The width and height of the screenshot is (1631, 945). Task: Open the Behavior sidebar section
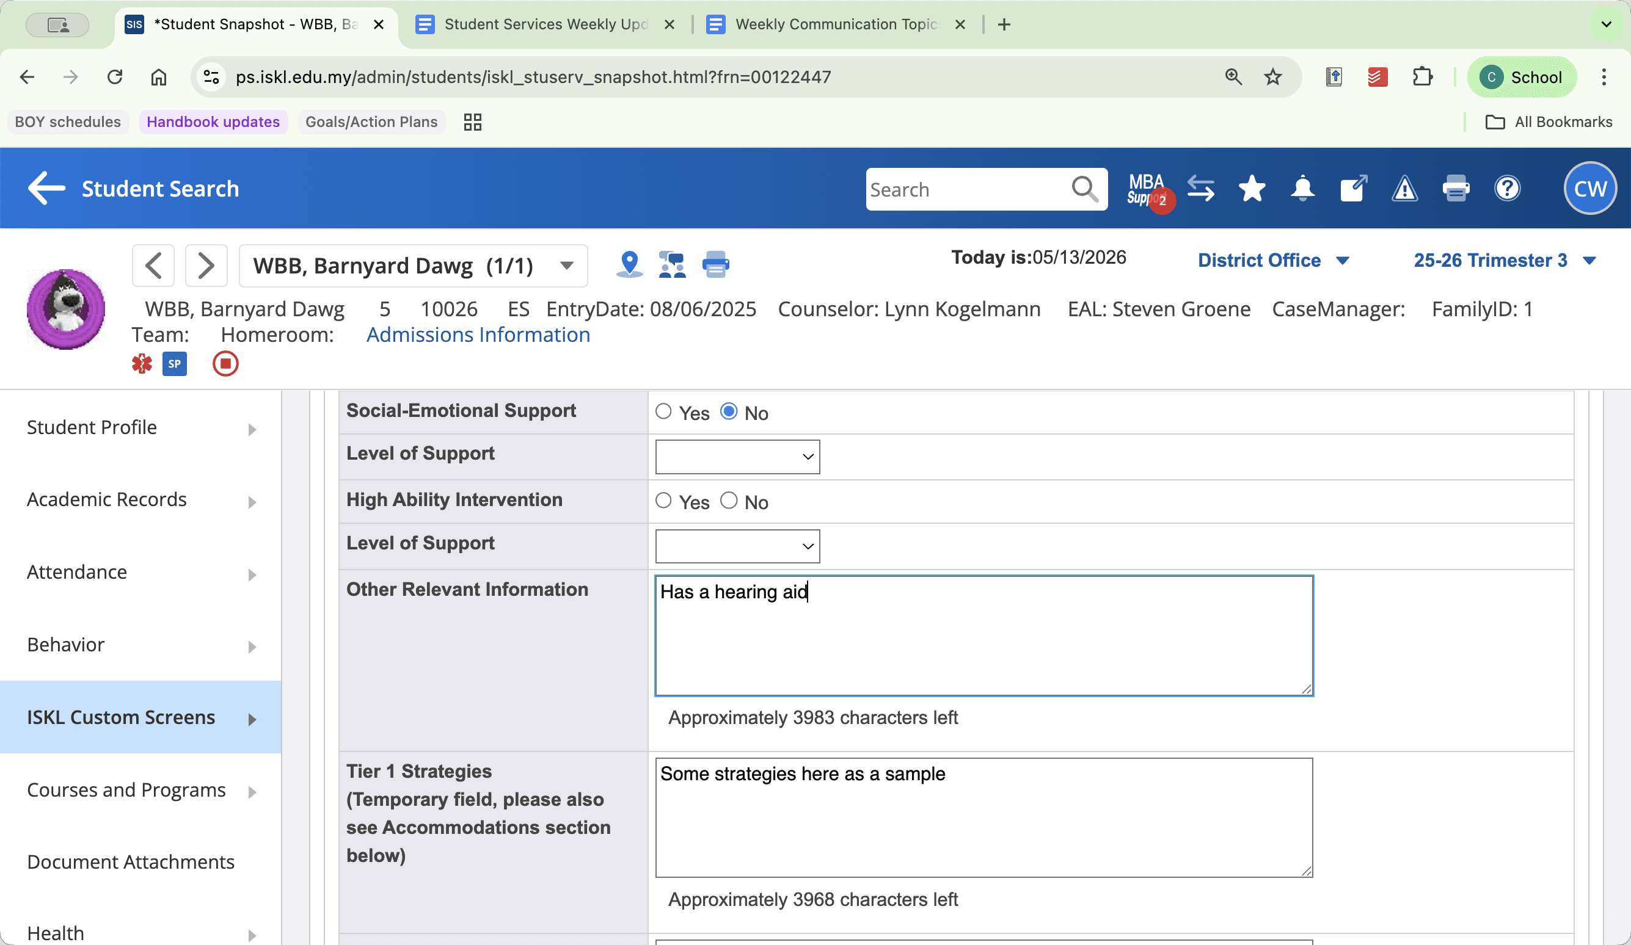coord(140,645)
